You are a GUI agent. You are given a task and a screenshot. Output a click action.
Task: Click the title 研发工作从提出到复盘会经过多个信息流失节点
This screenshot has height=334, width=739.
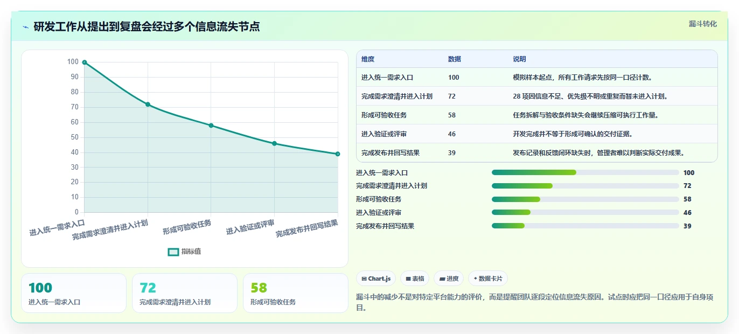pyautogui.click(x=147, y=27)
